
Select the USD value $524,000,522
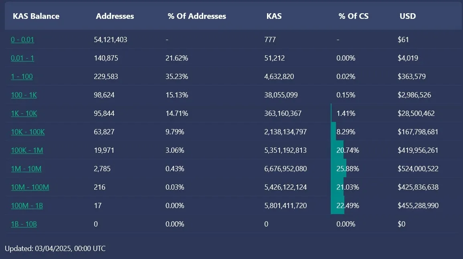pyautogui.click(x=418, y=169)
